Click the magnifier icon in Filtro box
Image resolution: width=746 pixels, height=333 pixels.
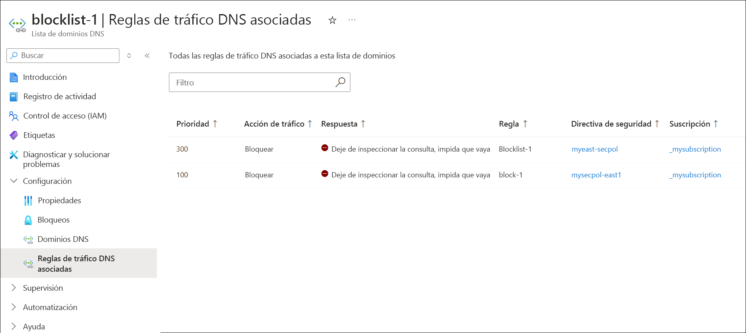pyautogui.click(x=340, y=82)
